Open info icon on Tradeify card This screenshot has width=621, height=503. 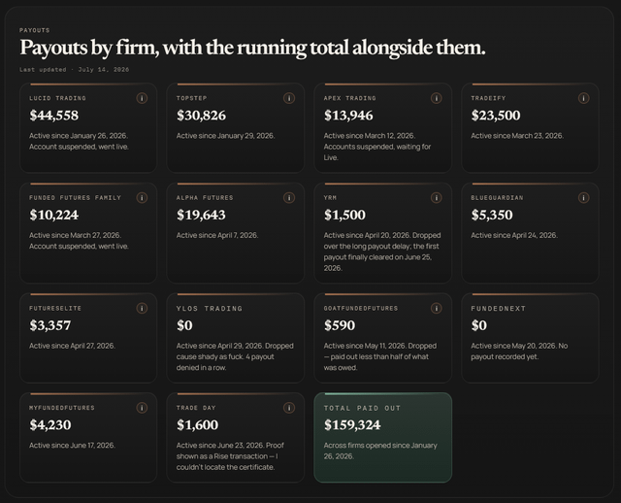pyautogui.click(x=583, y=98)
